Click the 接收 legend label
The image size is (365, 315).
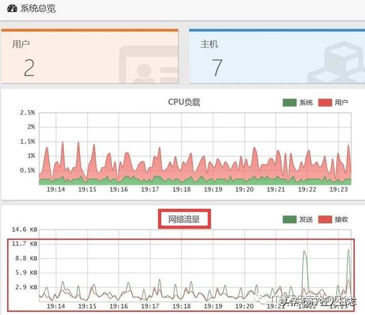(x=341, y=219)
